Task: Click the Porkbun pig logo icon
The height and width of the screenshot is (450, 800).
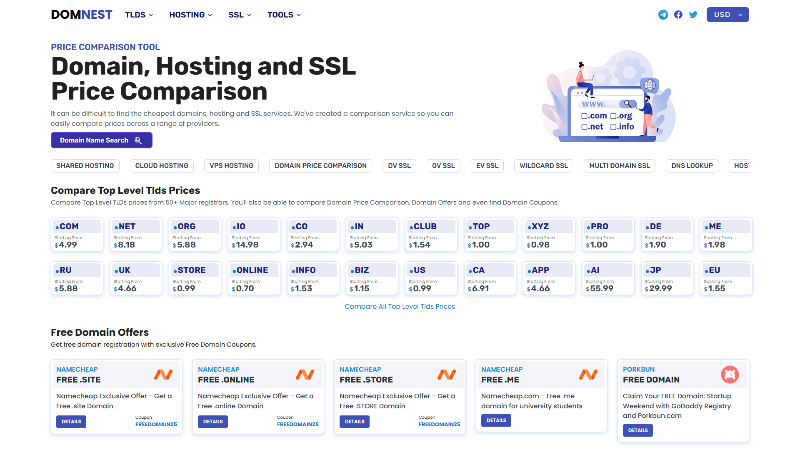Action: click(x=730, y=375)
